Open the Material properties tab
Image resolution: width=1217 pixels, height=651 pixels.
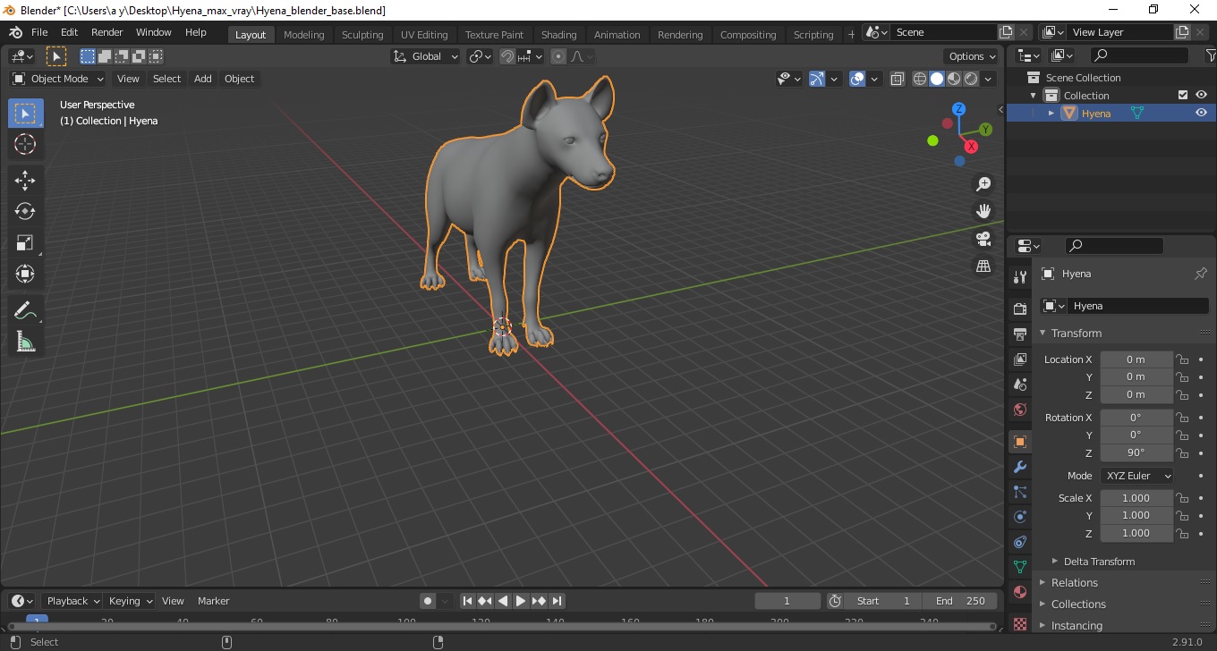[x=1020, y=592]
